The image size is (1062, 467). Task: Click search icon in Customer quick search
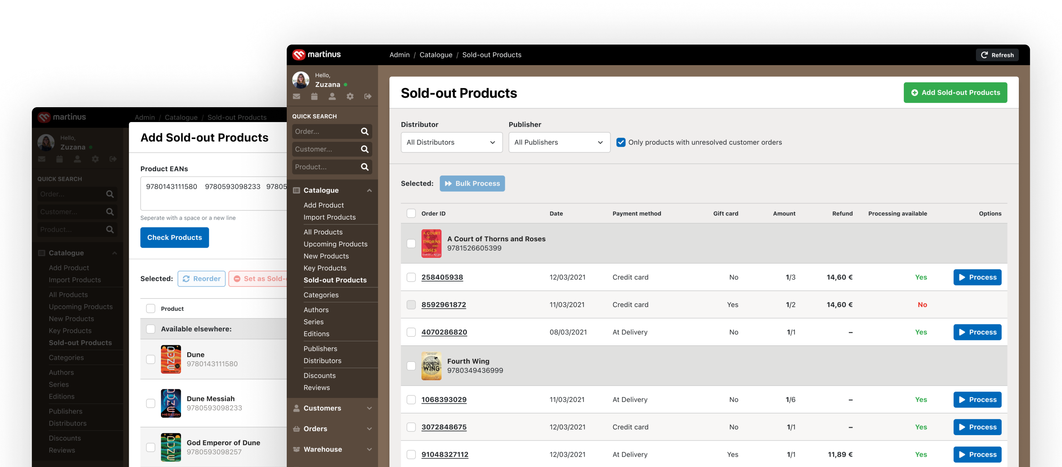point(365,149)
